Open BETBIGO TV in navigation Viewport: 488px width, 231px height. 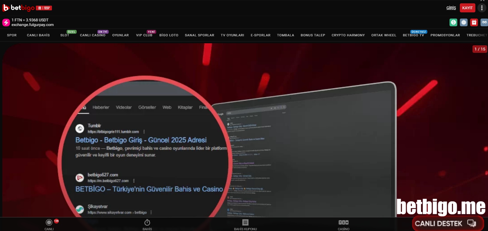point(413,35)
